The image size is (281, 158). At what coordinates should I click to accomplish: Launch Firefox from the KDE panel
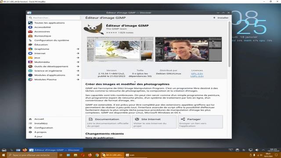point(25,150)
